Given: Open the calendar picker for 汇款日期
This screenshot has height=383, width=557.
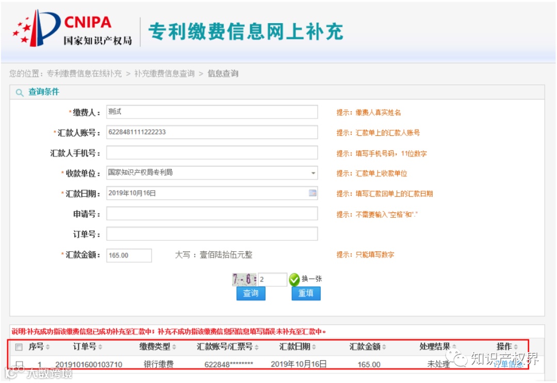Looking at the screenshot, I should point(312,193).
